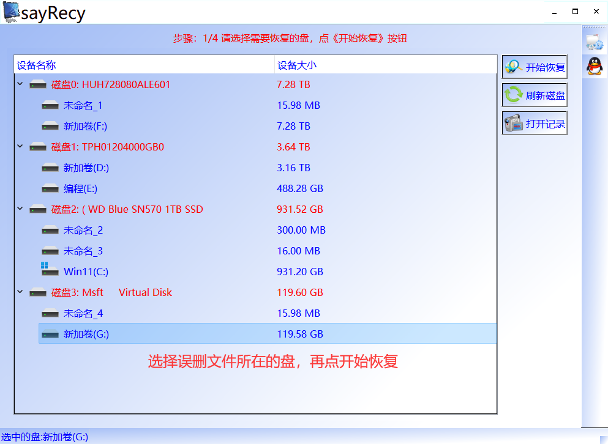Minimize the sayRecy window
This screenshot has height=444, width=608.
(555, 12)
